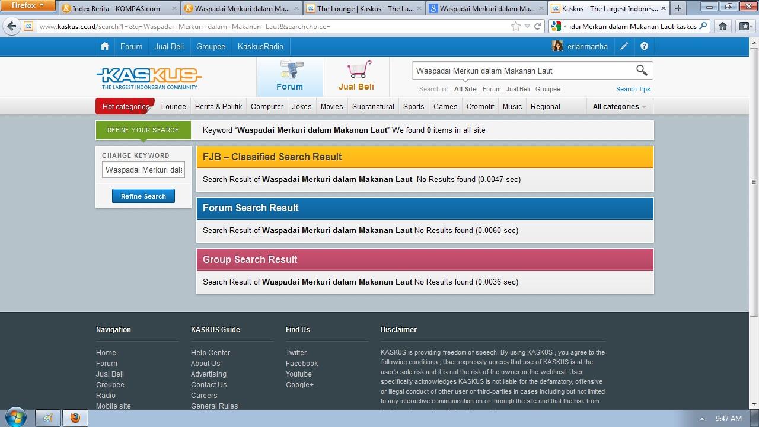The image size is (759, 427).
Task: Click the Google search engine icon
Action: coord(556,26)
